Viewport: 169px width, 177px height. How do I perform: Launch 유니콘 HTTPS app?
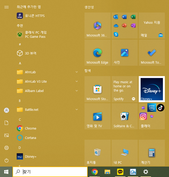(47, 16)
